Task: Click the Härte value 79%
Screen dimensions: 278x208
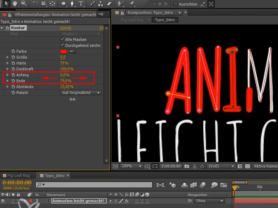Action: coord(64,63)
